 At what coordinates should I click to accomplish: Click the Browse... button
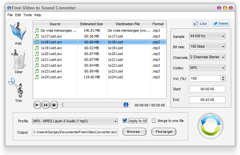134,132
